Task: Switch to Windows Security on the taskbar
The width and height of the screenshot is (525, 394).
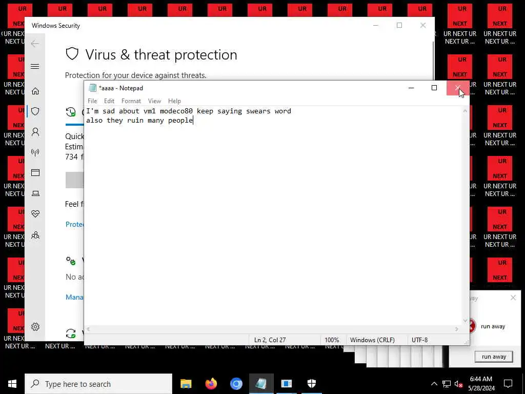Action: [311, 384]
